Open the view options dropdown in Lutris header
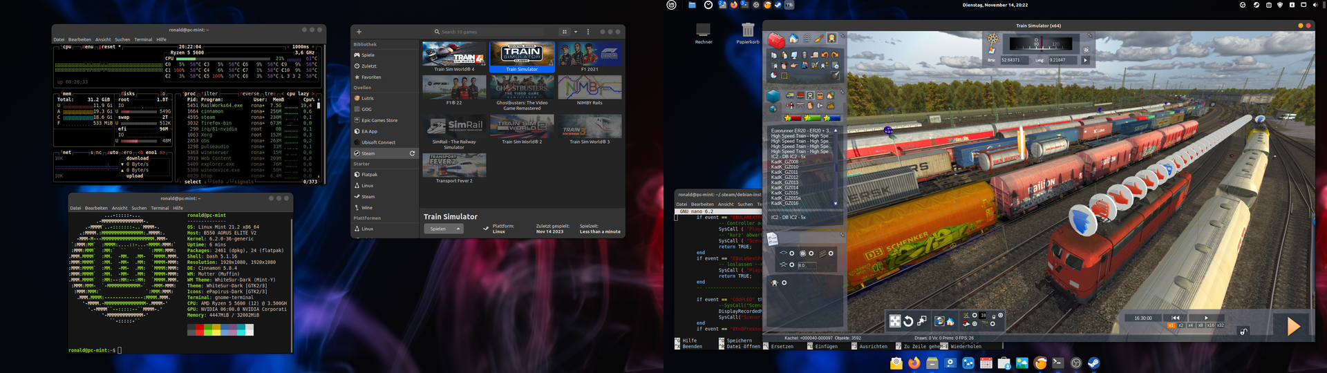The height and width of the screenshot is (373, 1327). (575, 32)
